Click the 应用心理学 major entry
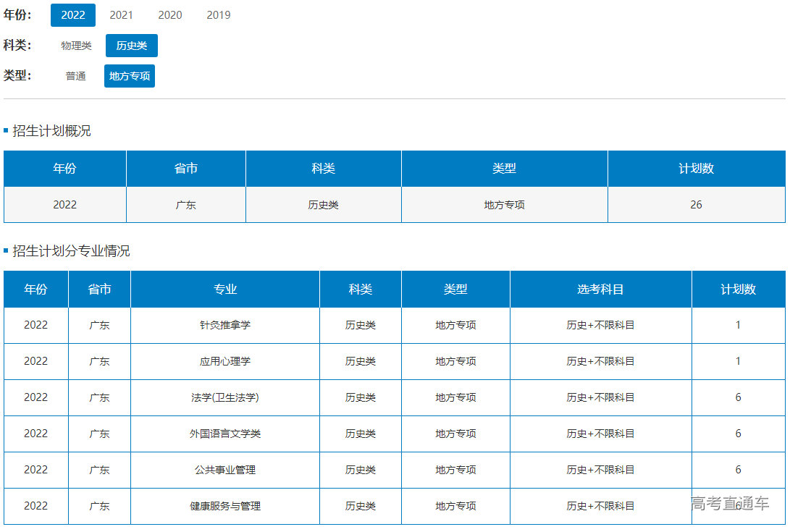The image size is (790, 532). coord(225,361)
